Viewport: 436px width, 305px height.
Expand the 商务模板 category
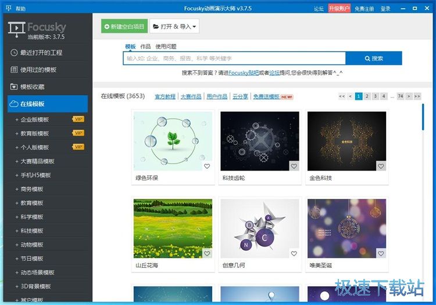pyautogui.click(x=17, y=189)
